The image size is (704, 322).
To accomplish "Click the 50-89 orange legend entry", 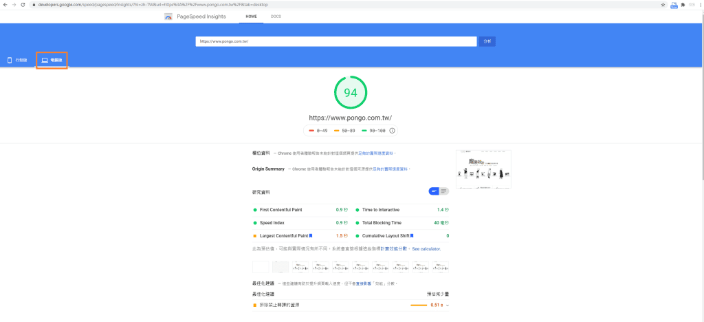I will pos(345,131).
